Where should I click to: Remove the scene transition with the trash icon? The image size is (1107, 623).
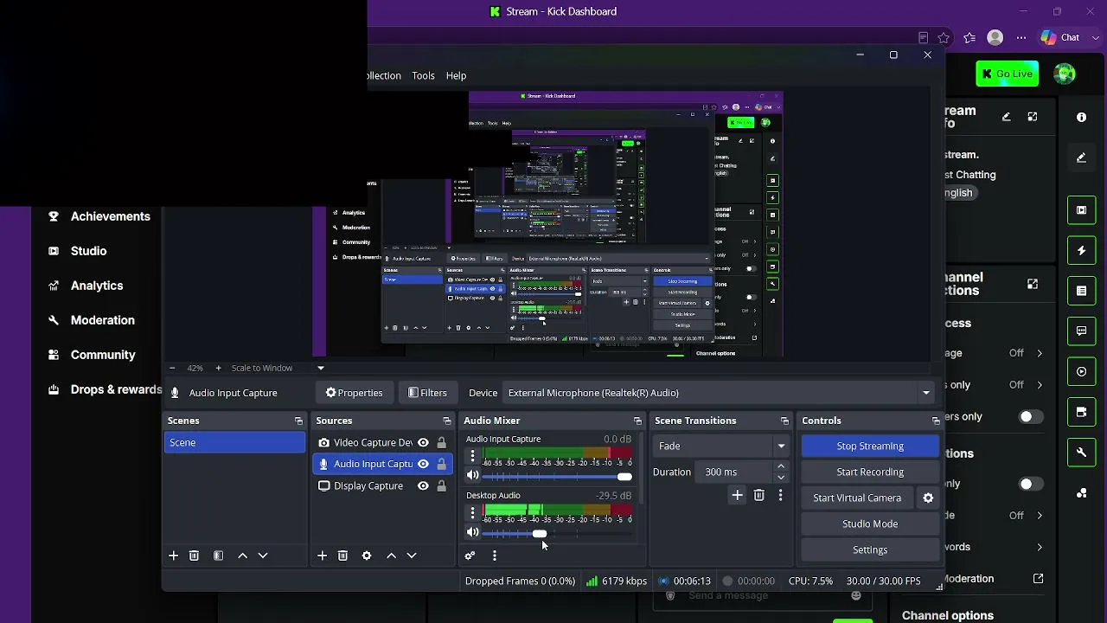(x=758, y=495)
